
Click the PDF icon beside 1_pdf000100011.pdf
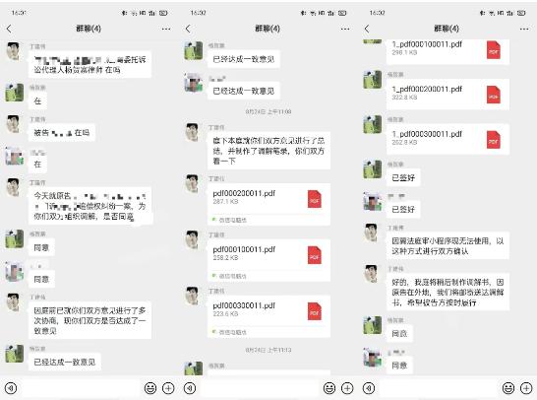tap(493, 50)
